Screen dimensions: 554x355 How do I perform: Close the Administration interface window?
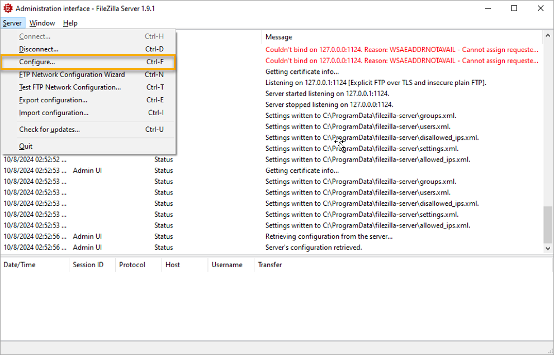point(541,8)
